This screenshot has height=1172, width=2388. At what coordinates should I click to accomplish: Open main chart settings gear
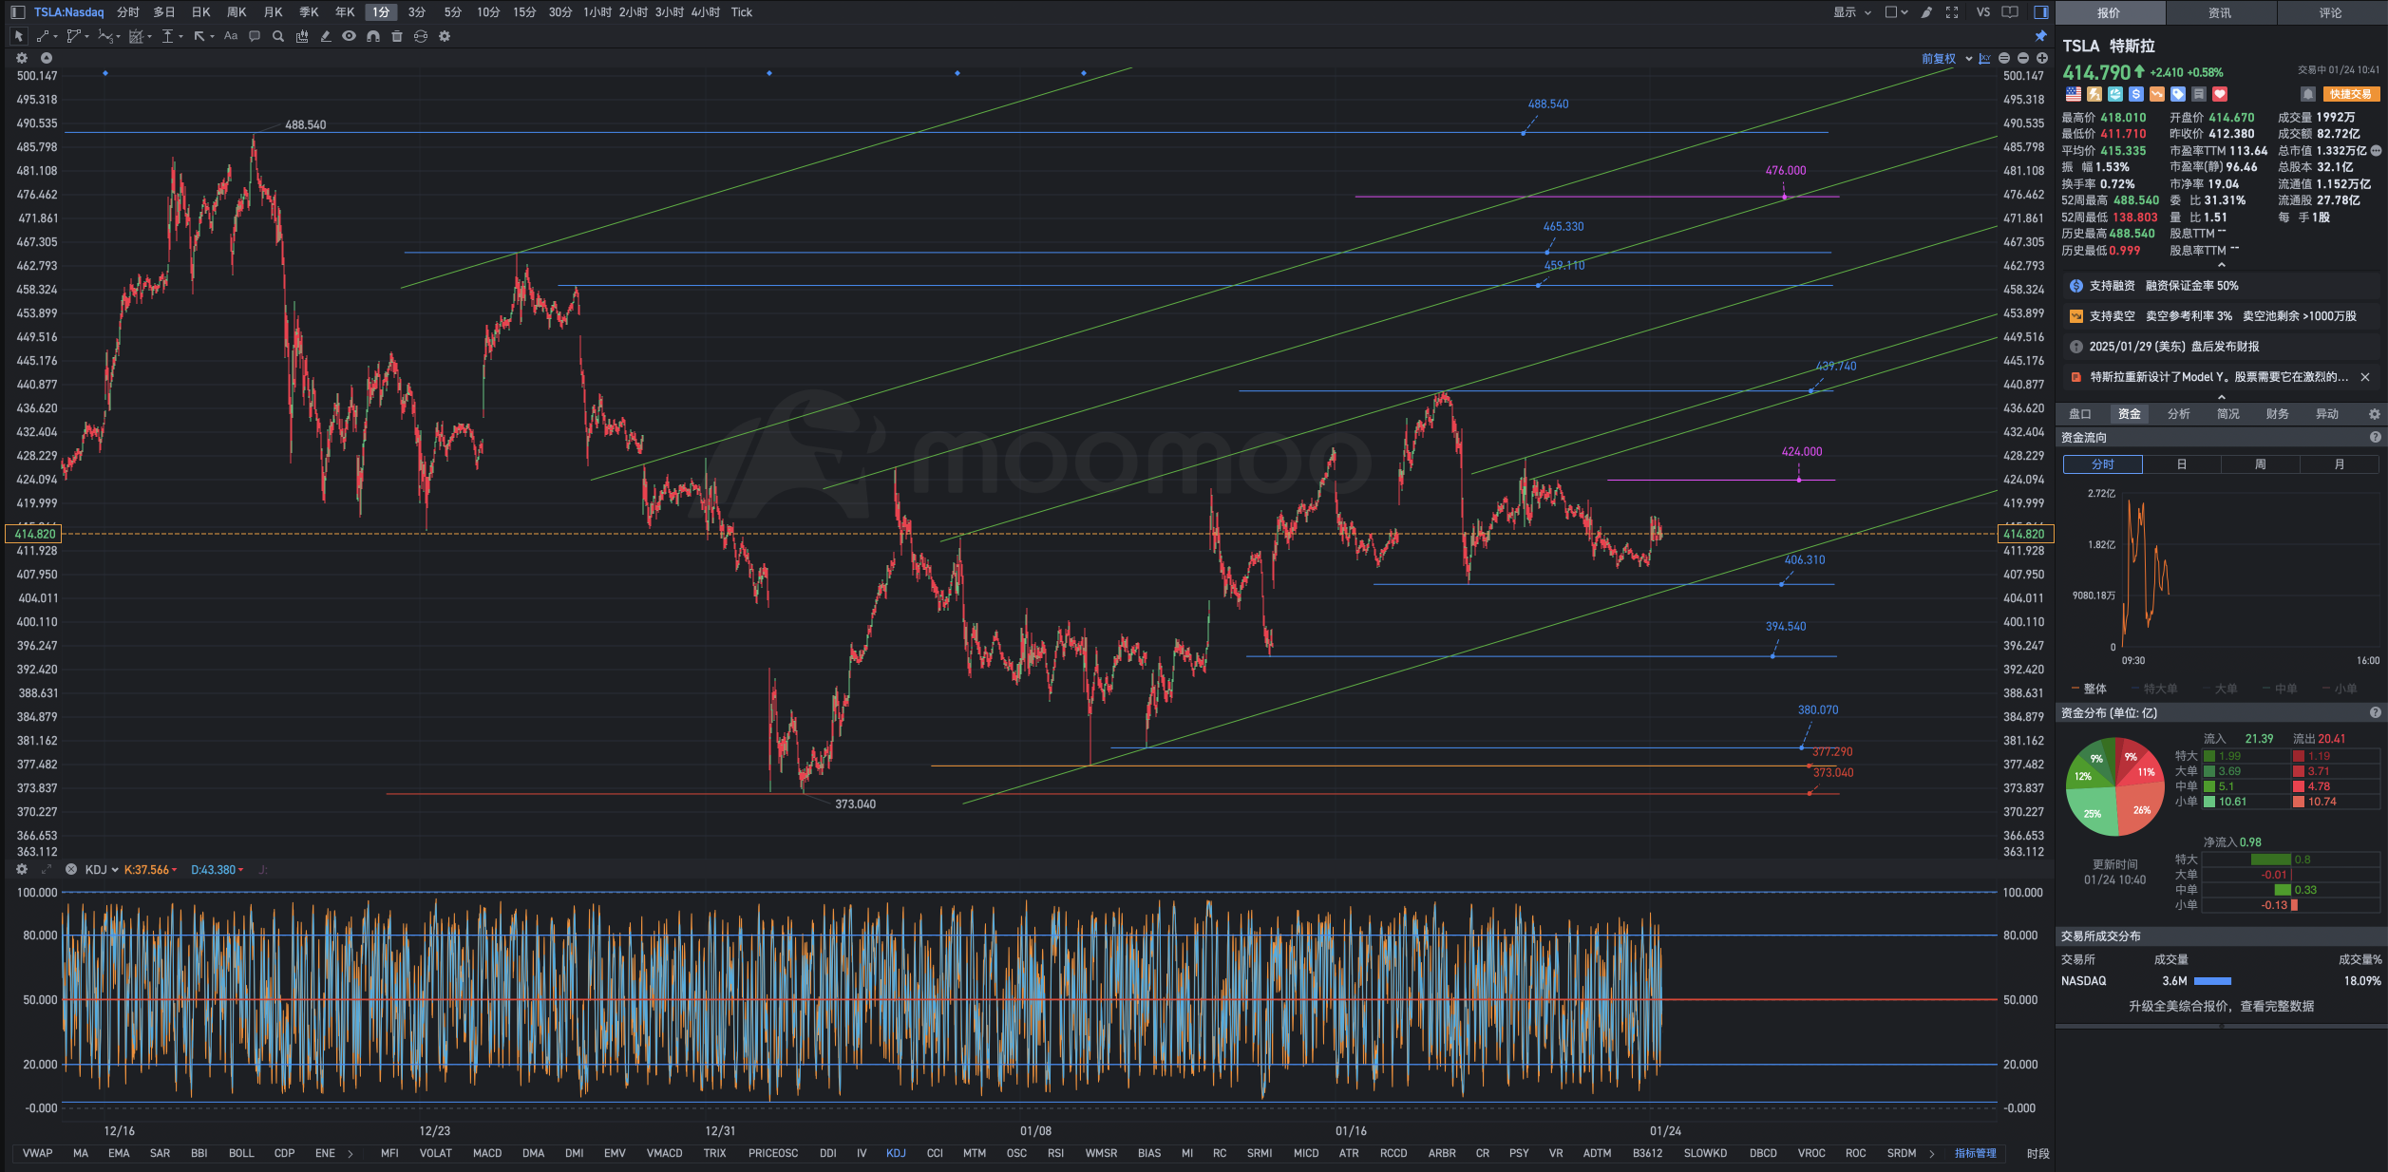click(22, 58)
